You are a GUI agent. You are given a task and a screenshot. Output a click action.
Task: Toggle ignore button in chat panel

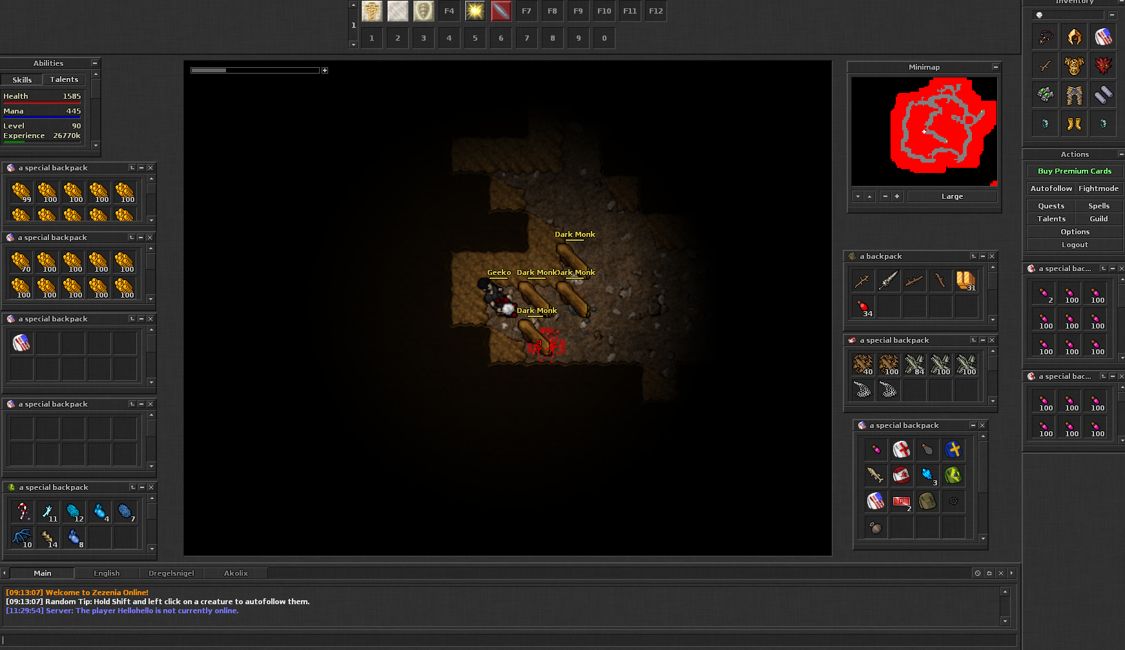(978, 573)
